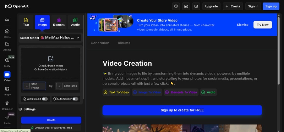Switch to the Image input tab
The height and width of the screenshot is (132, 284).
point(42,22)
